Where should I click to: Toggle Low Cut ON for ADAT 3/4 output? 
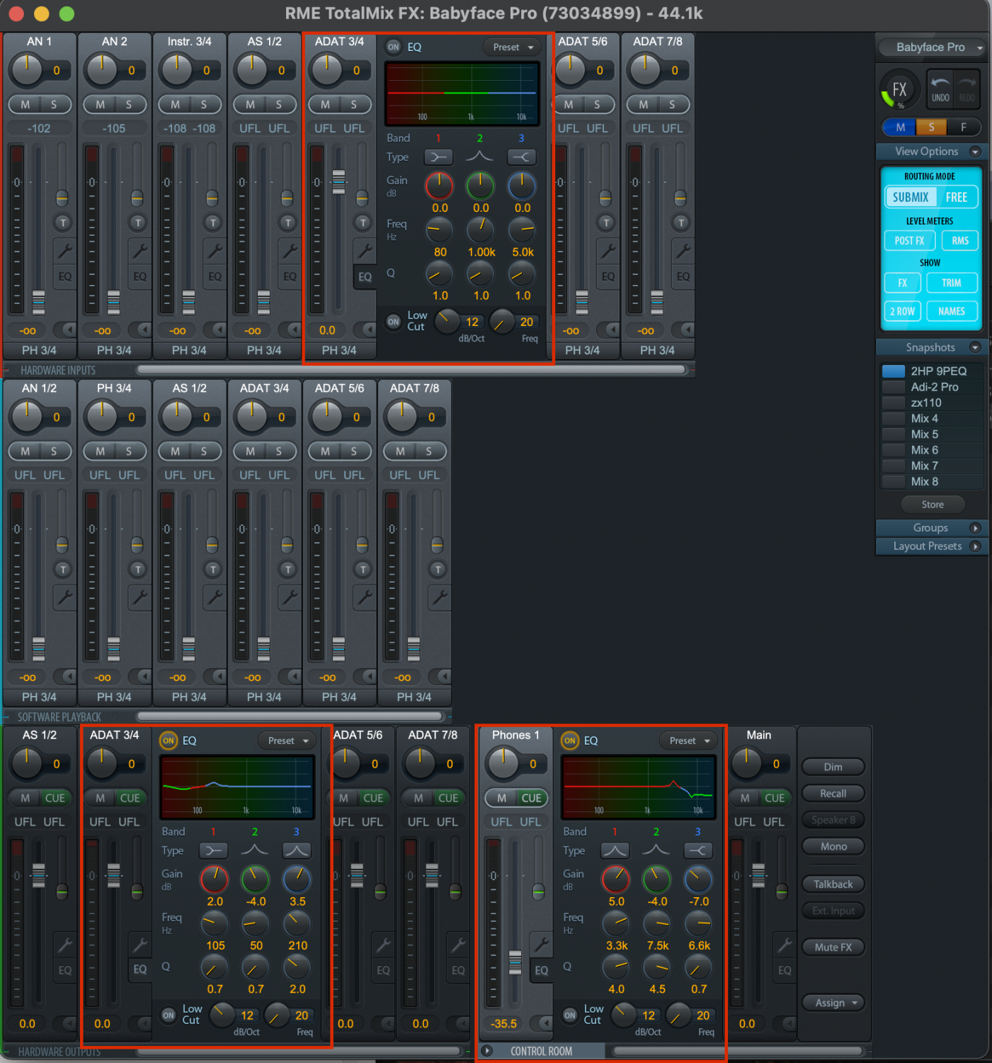pyautogui.click(x=169, y=1015)
